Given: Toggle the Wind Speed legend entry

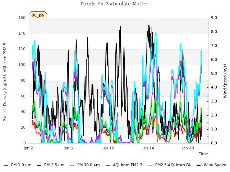Looking at the screenshot, I should tap(211, 165).
